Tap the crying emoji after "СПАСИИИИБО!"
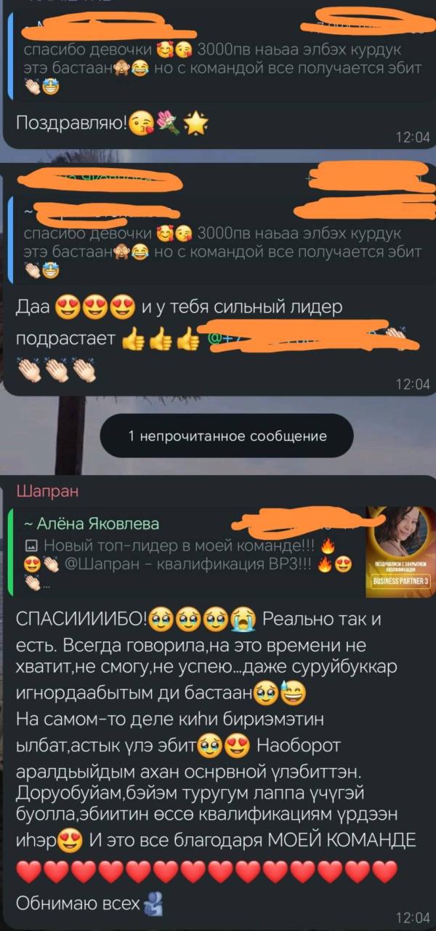This screenshot has height=931, width=436. 243,620
